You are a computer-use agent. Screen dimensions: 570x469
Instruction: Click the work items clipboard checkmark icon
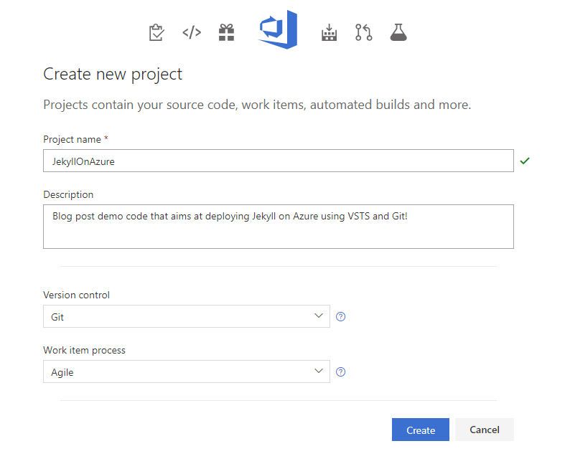pos(156,32)
